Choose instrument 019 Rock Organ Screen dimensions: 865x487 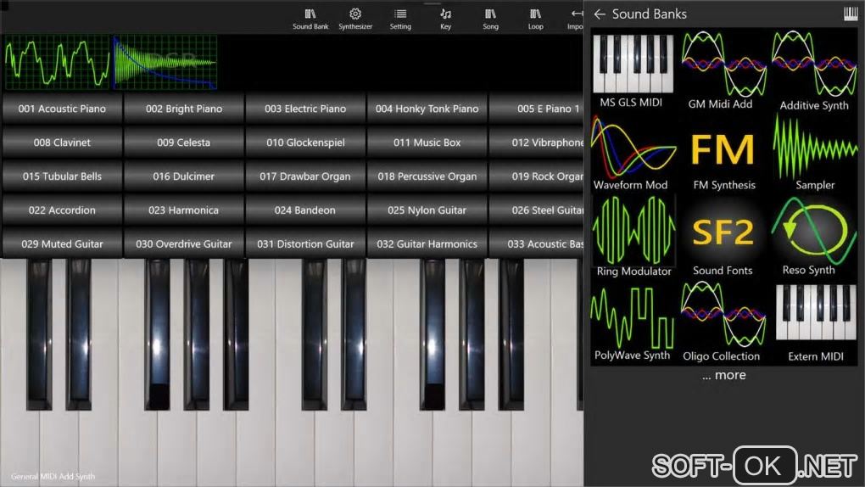(537, 176)
